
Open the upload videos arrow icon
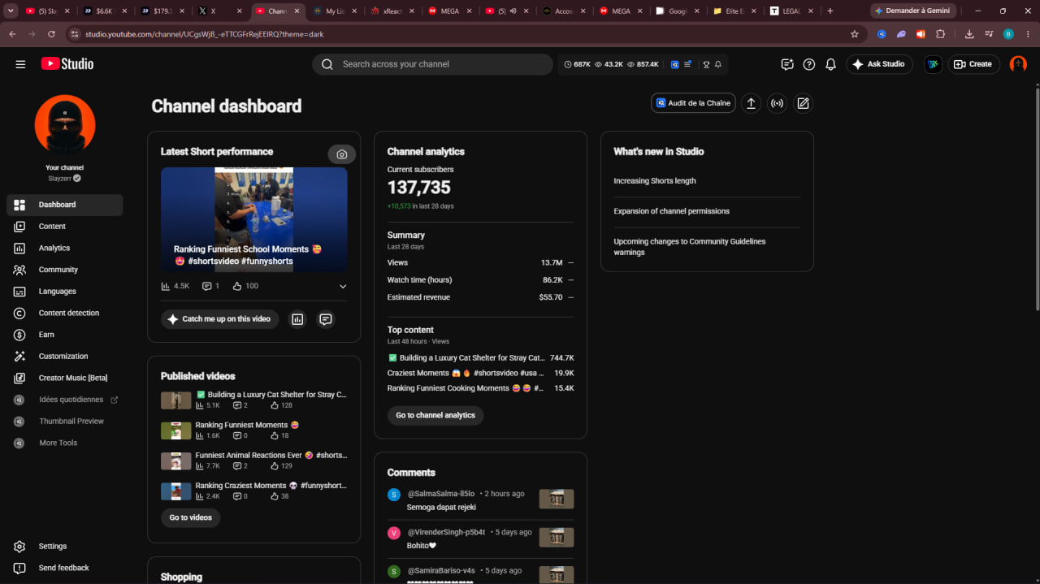(x=751, y=103)
